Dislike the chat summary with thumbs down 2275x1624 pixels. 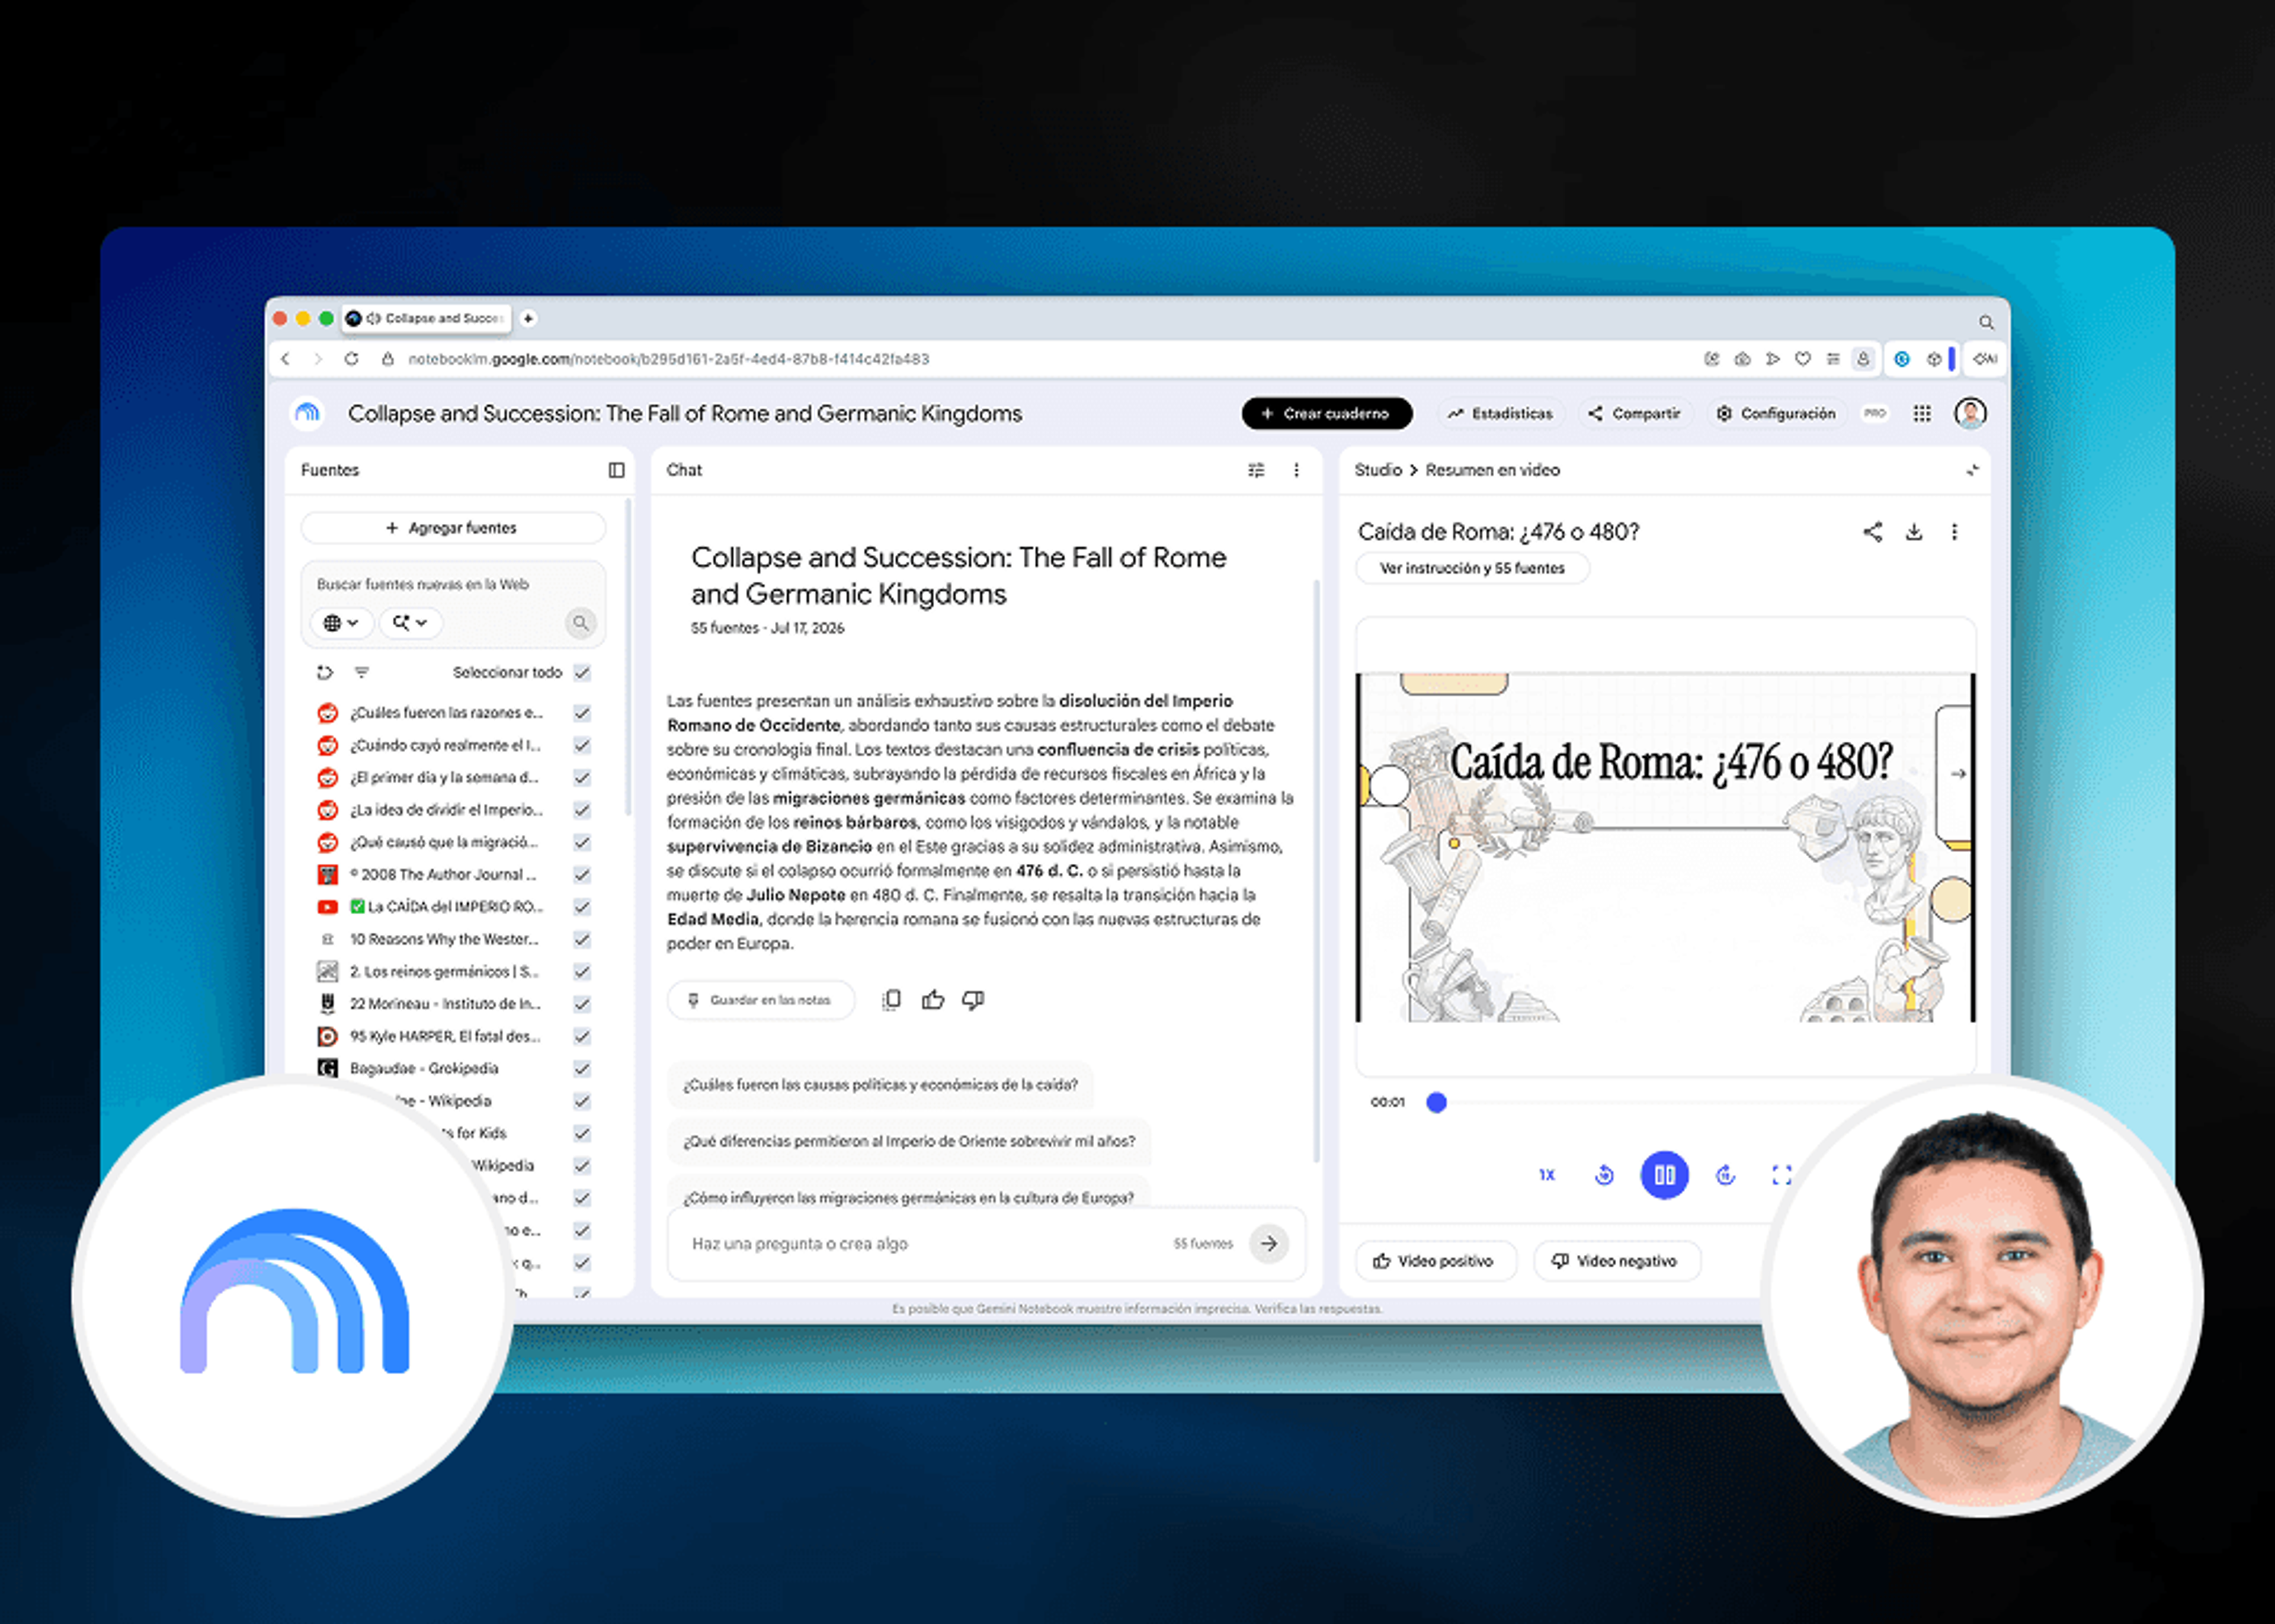pos(973,1000)
